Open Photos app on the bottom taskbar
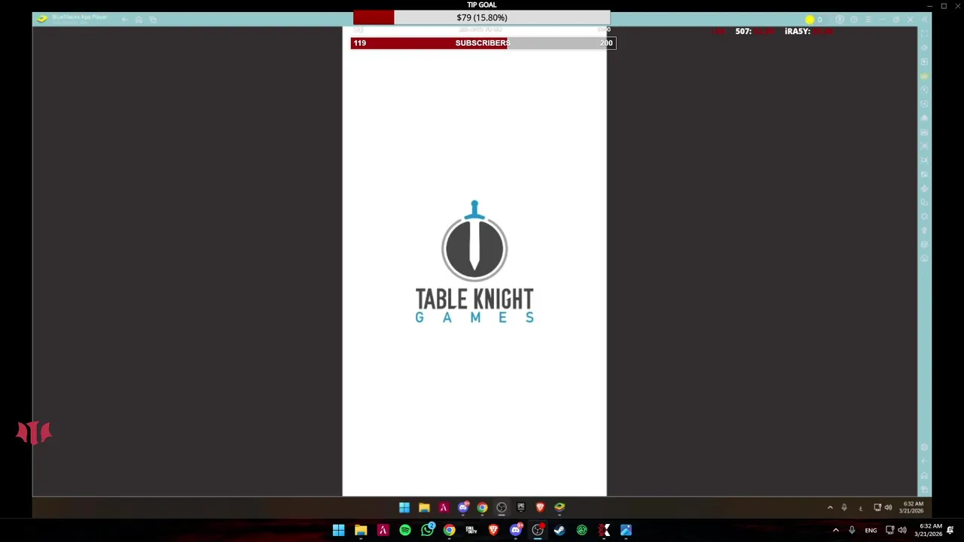This screenshot has height=542, width=964. 626,531
